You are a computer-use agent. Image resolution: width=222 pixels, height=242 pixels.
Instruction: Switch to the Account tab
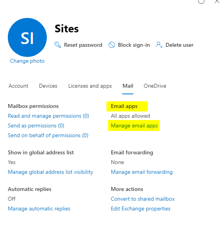click(18, 86)
